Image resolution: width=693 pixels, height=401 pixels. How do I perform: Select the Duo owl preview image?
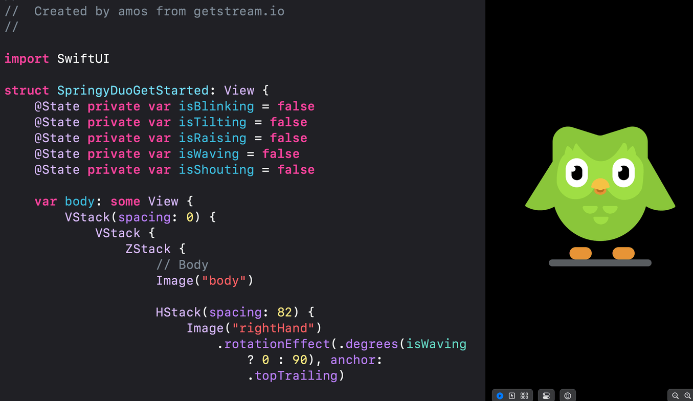point(600,196)
